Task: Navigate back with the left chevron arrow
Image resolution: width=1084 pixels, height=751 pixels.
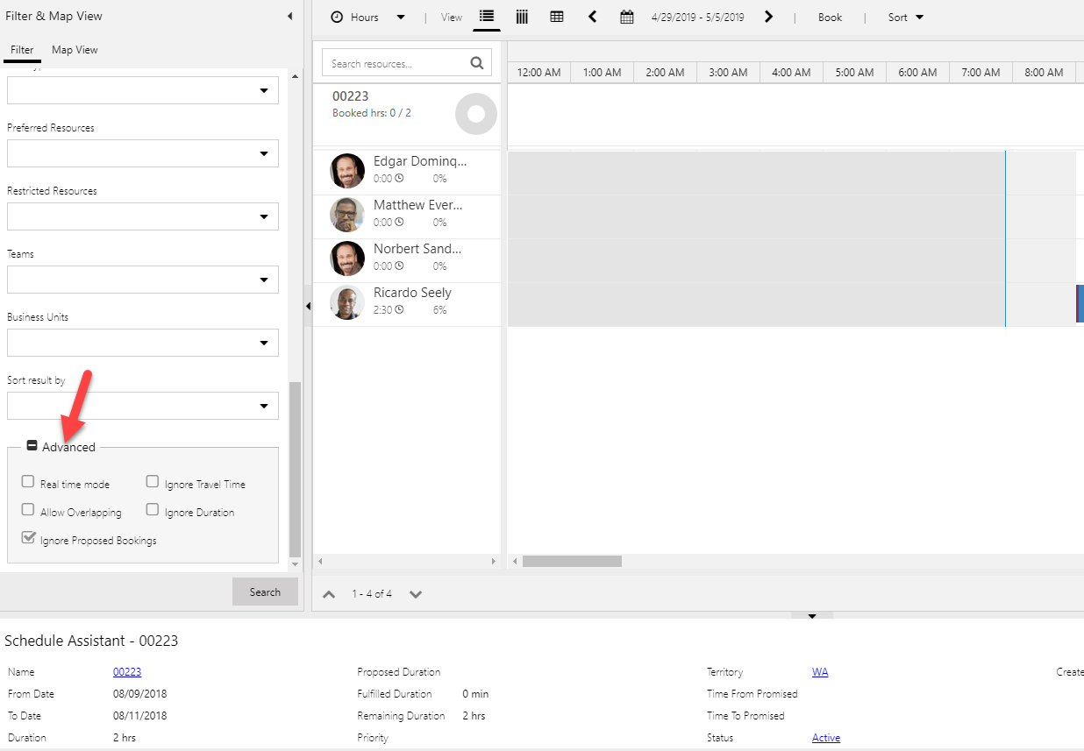Action: pyautogui.click(x=592, y=17)
